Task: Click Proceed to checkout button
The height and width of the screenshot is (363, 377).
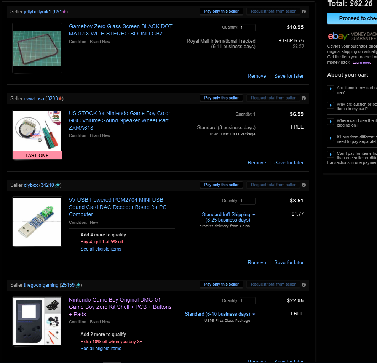Action: tap(352, 18)
